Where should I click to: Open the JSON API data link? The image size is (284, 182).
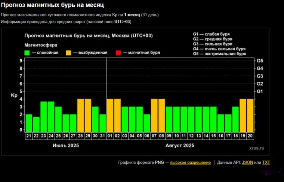(247, 162)
